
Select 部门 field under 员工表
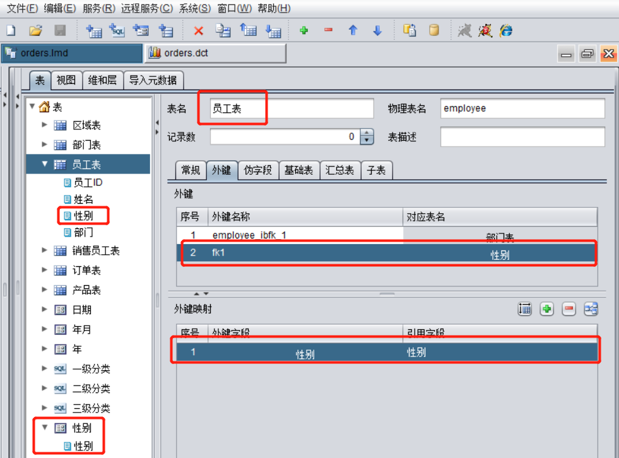(x=79, y=233)
